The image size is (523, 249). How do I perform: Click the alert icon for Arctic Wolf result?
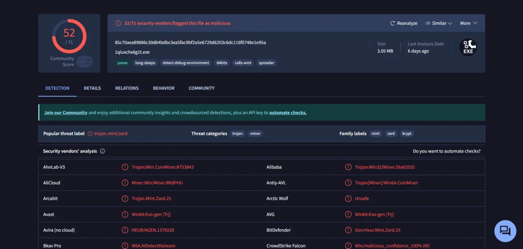348,198
